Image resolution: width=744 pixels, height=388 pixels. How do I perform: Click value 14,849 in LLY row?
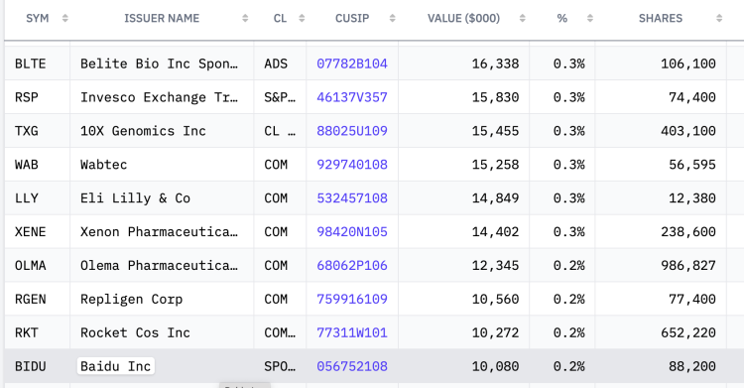click(x=495, y=198)
